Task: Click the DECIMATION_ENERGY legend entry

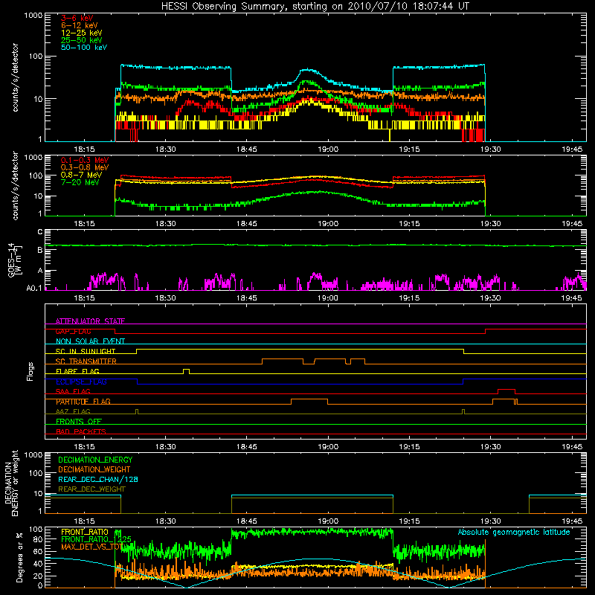Action: click(95, 460)
